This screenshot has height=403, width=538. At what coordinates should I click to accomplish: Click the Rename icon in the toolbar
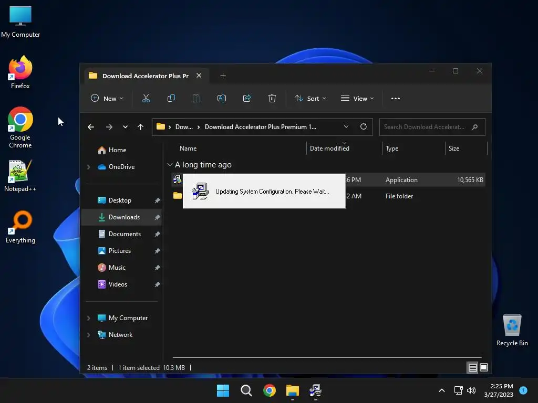click(222, 98)
